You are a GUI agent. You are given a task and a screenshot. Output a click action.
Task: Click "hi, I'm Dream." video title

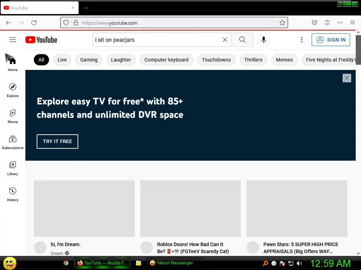[x=66, y=244]
